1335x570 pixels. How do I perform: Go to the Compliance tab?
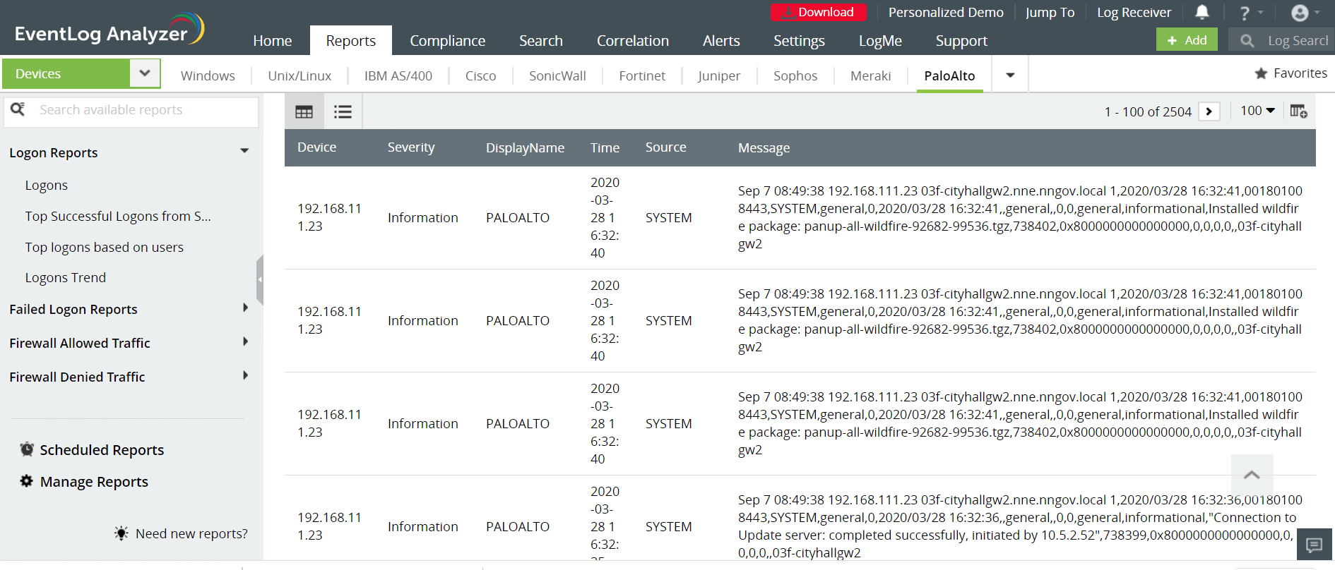pyautogui.click(x=448, y=41)
